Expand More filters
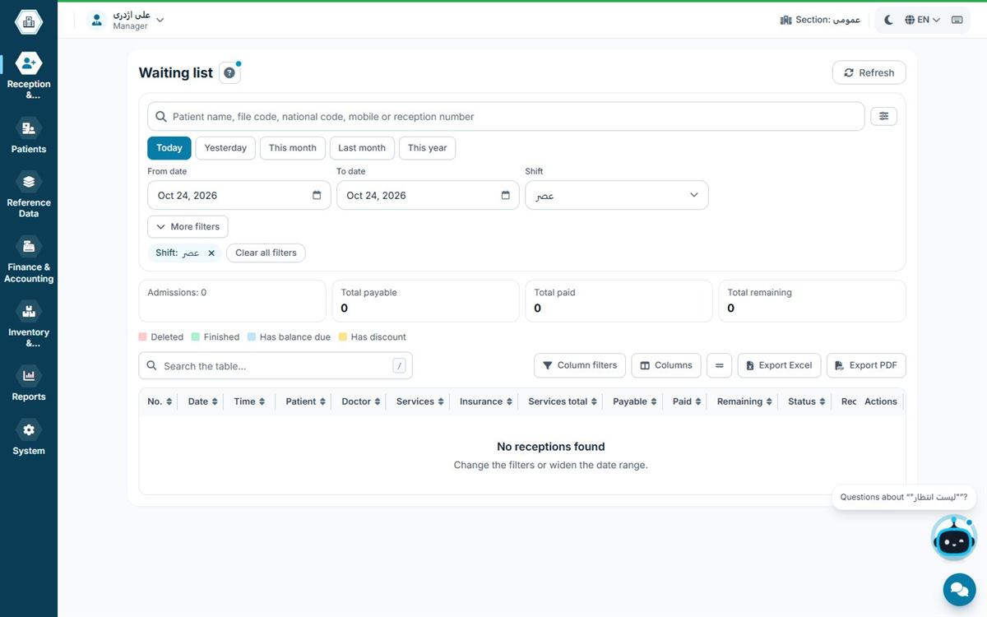The width and height of the screenshot is (987, 617). click(188, 227)
